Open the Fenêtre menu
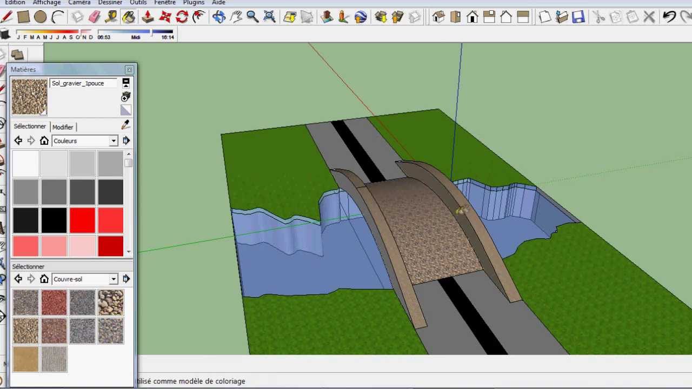The height and width of the screenshot is (389, 692). click(165, 3)
